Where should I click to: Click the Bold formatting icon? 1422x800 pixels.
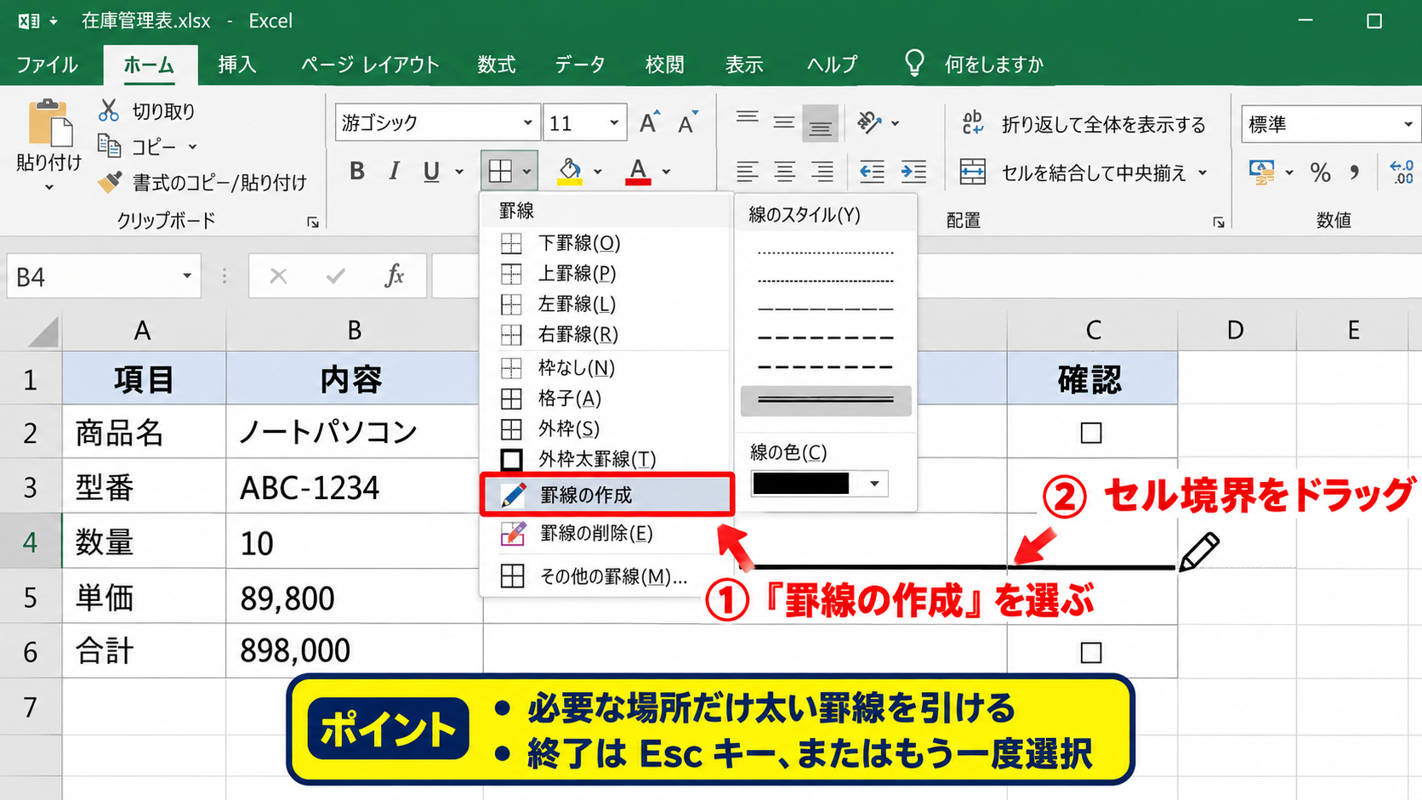tap(357, 172)
